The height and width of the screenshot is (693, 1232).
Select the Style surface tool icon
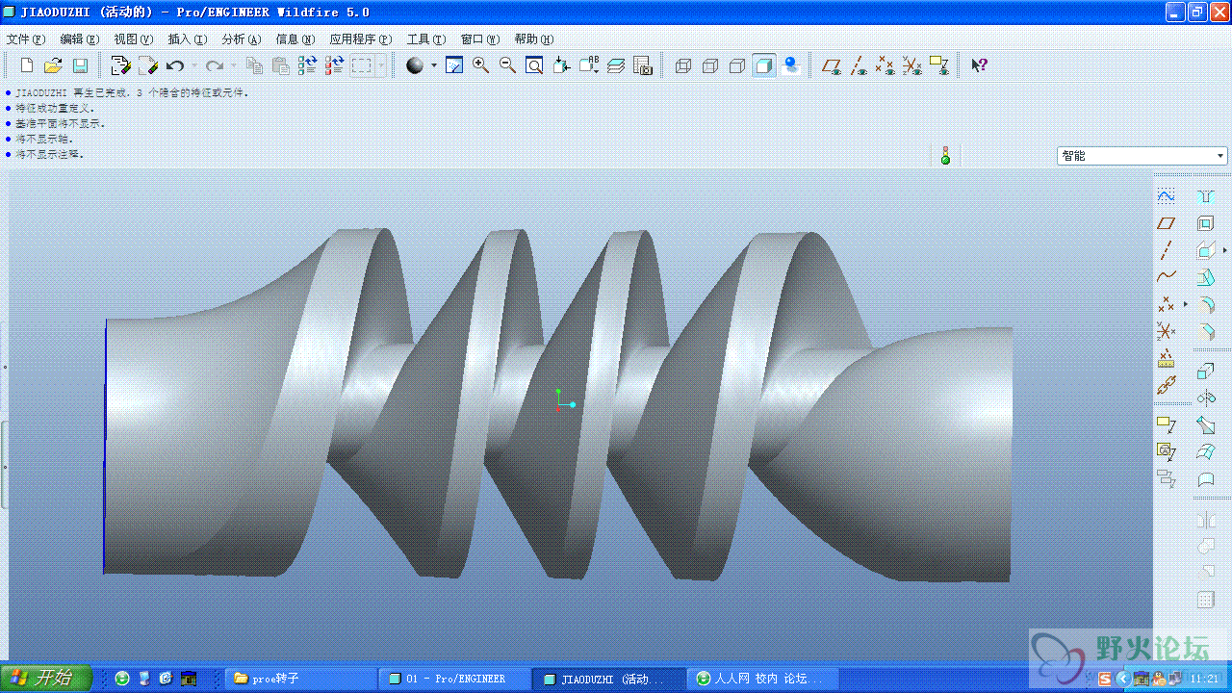pyautogui.click(x=1205, y=478)
